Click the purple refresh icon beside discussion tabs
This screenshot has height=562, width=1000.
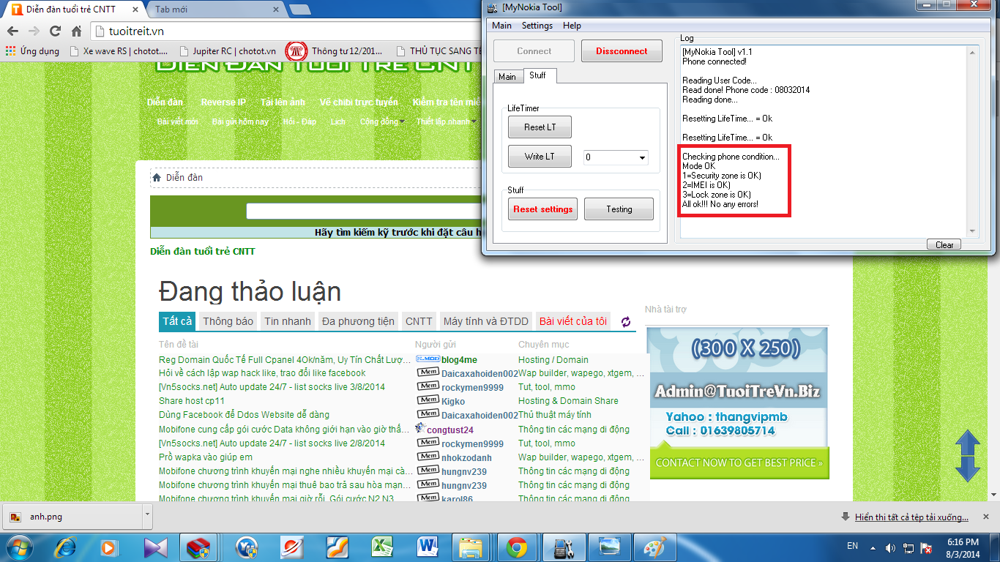626,322
